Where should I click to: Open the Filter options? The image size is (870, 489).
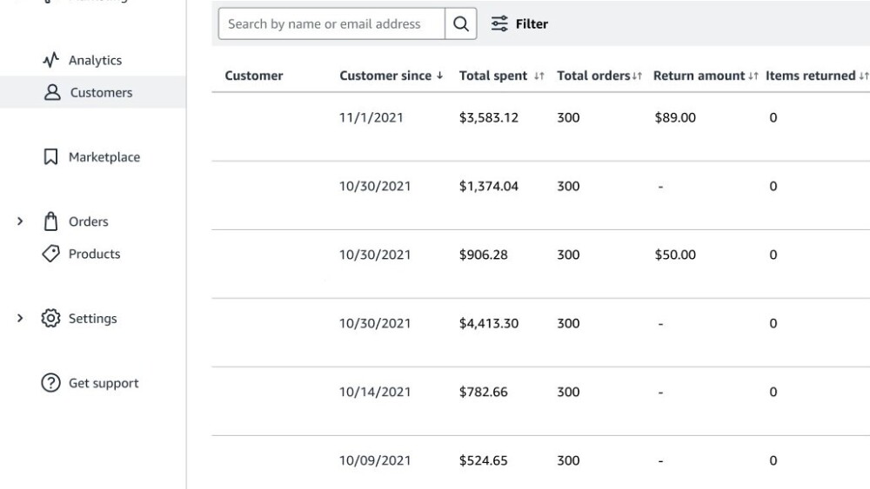[x=519, y=23]
